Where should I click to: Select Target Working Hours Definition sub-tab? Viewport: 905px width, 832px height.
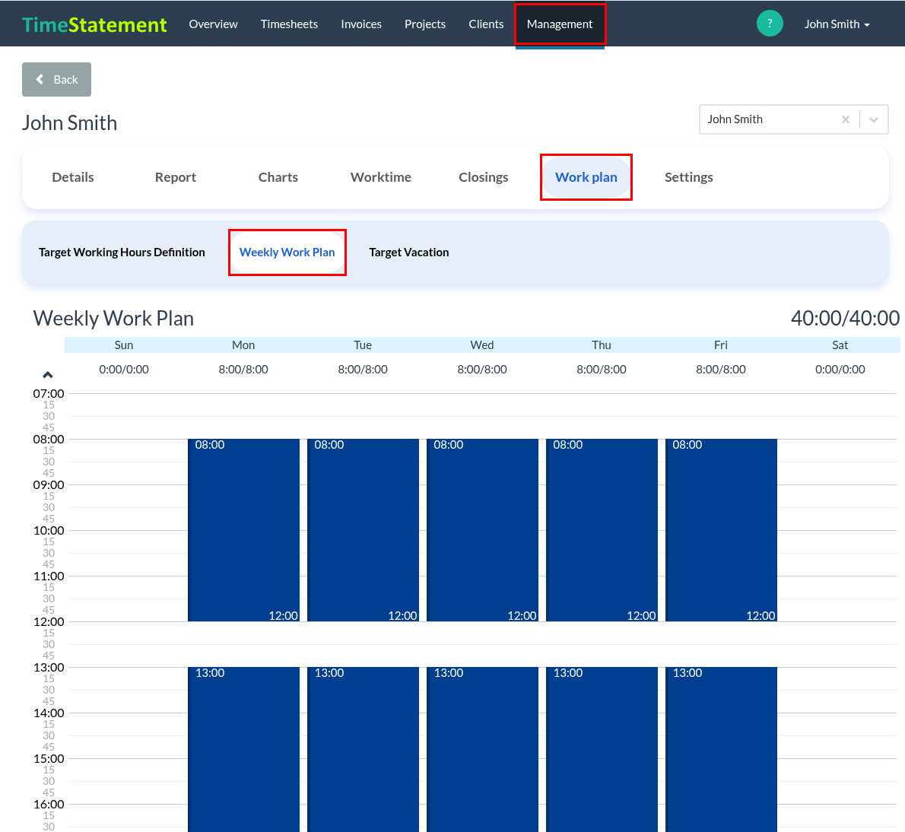point(122,252)
